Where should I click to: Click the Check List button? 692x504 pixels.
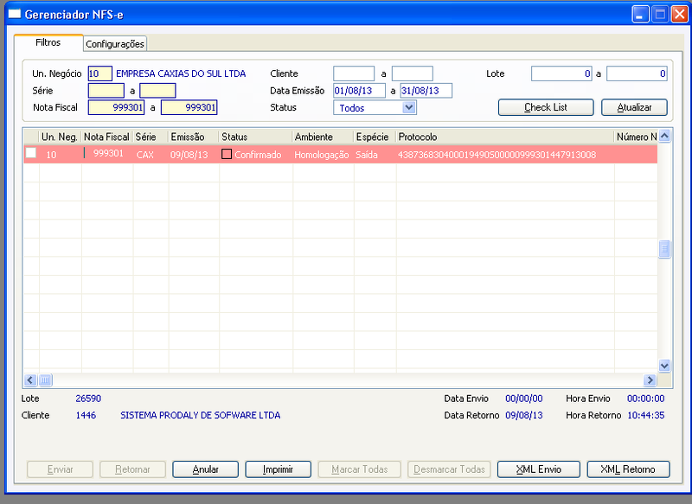click(546, 107)
